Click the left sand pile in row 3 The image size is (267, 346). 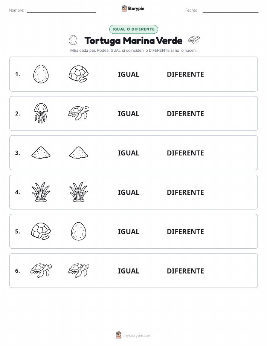[41, 152]
